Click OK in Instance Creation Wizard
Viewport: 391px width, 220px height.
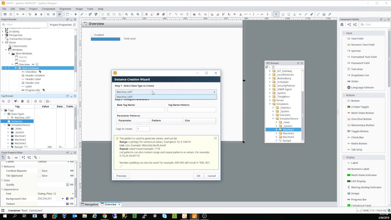[199, 176]
